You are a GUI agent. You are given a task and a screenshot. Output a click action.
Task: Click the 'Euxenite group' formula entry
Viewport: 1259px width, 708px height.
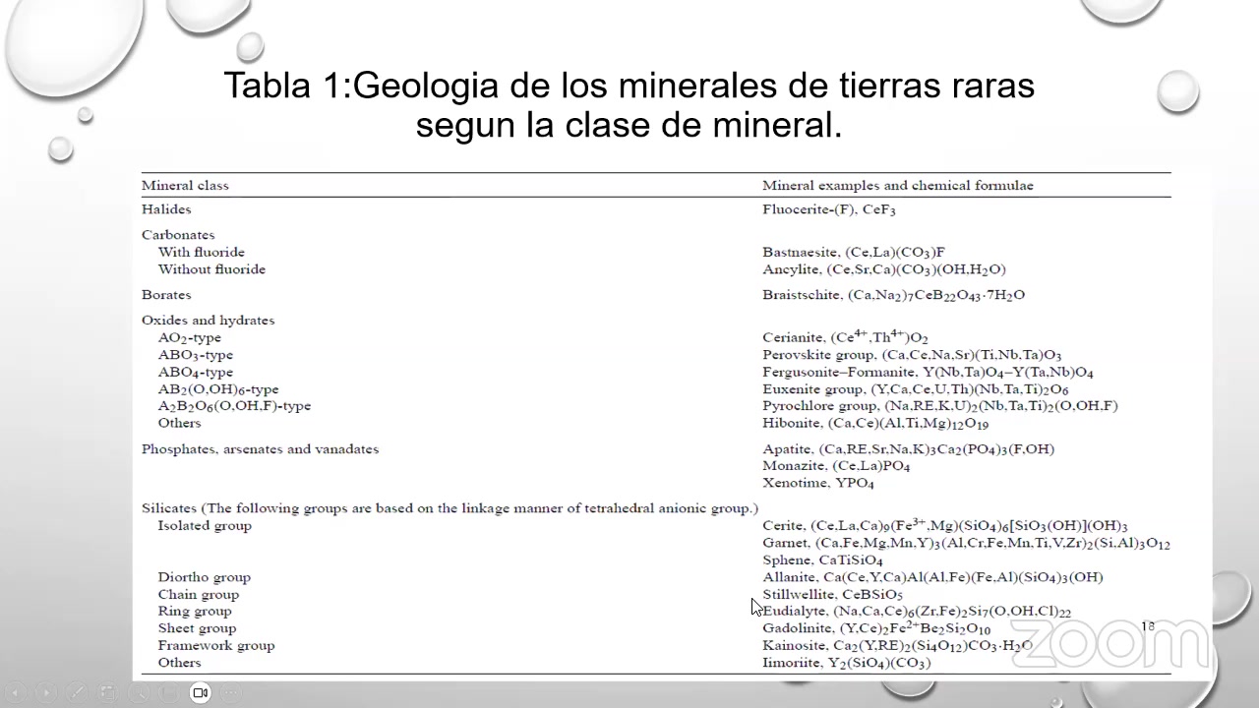coord(916,389)
